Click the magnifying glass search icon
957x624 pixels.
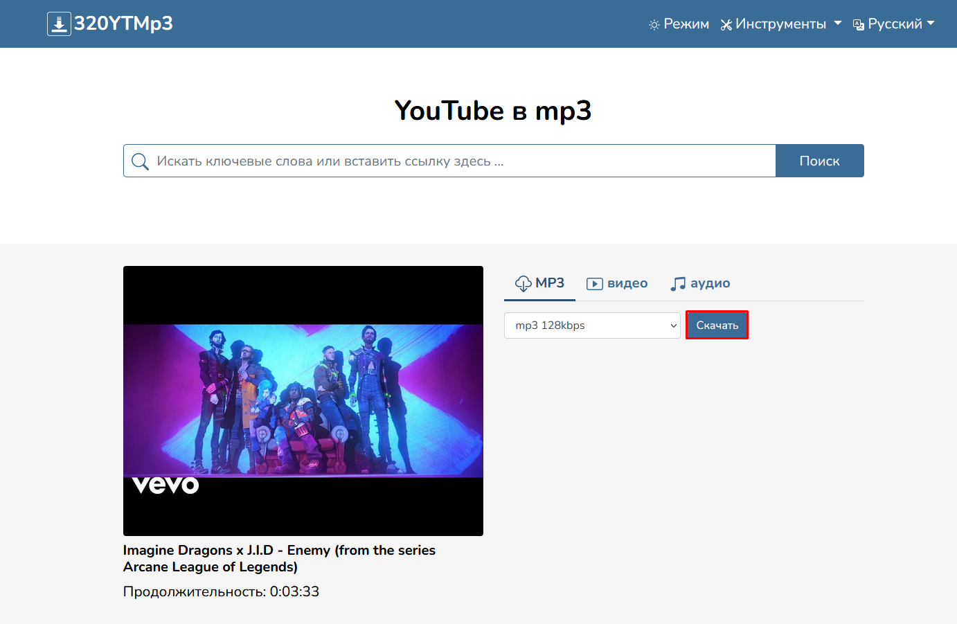[140, 161]
